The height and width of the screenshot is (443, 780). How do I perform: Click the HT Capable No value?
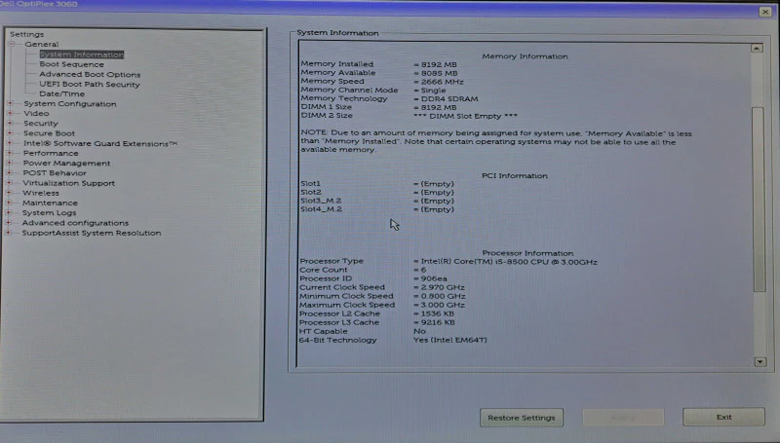click(419, 331)
